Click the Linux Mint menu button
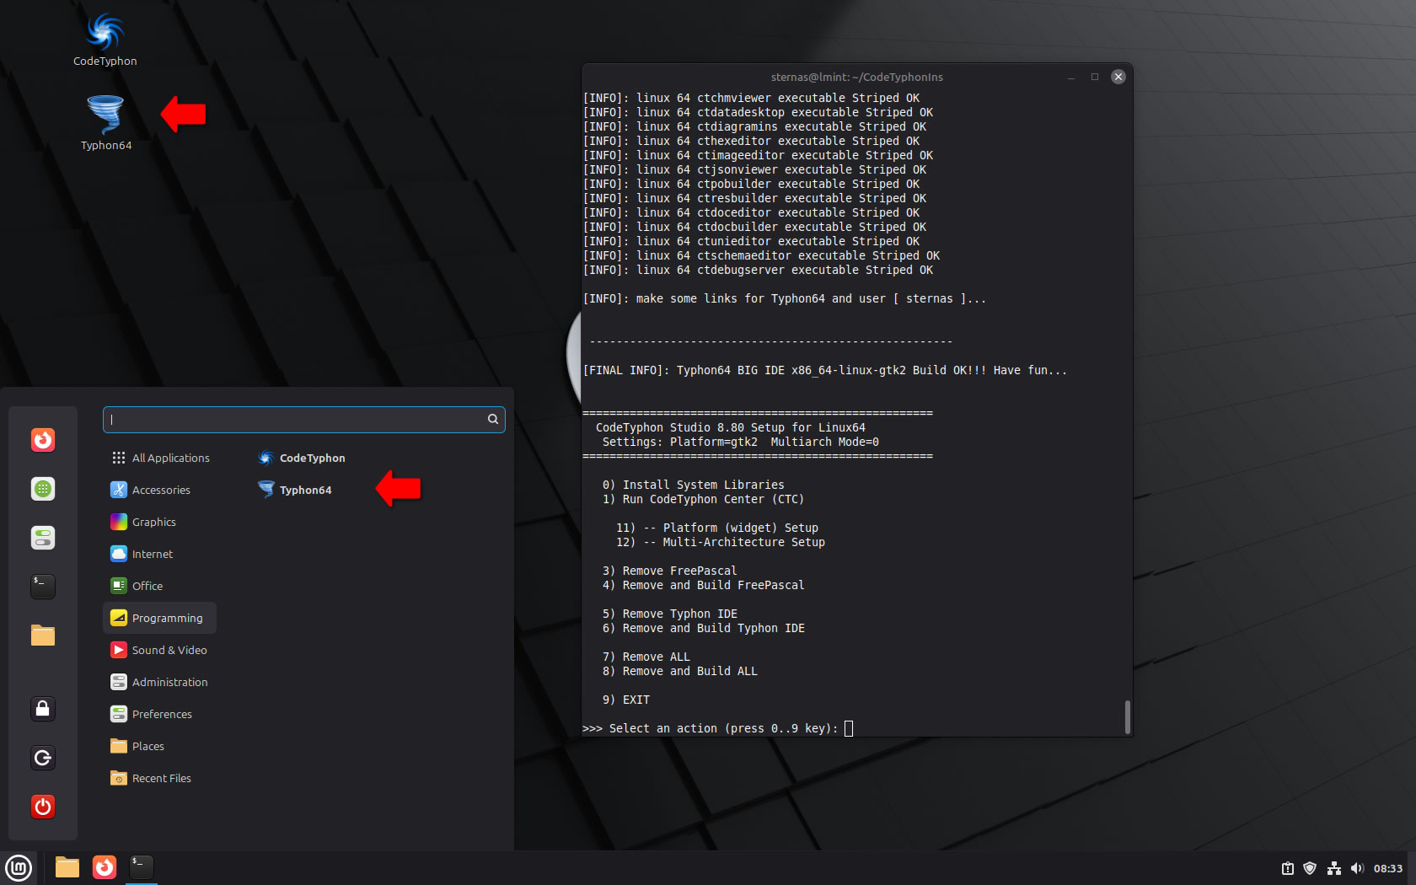 click(x=19, y=867)
